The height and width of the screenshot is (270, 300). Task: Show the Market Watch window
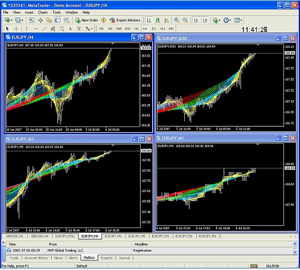tap(32, 20)
